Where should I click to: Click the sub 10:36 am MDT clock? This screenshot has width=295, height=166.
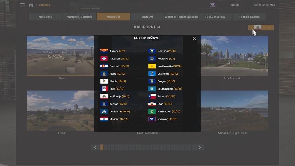coord(264,5)
